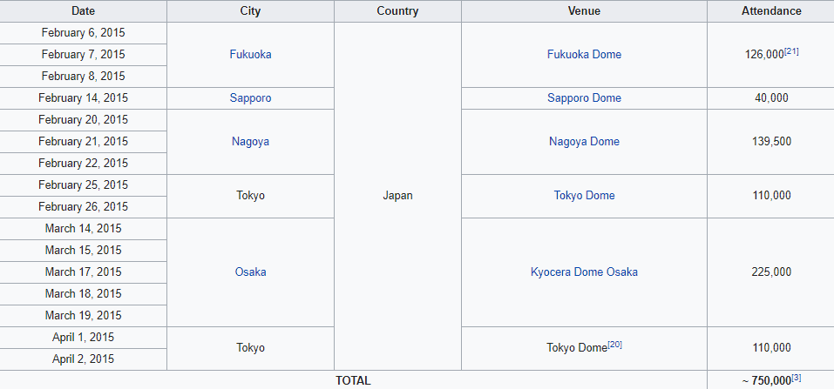Click the blue Tokyo Dome venue link

(584, 195)
